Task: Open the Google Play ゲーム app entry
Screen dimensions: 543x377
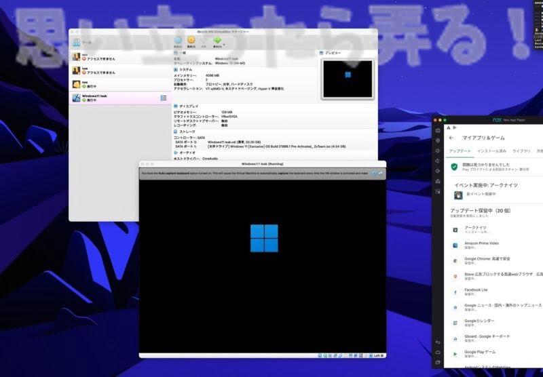Action: (493, 354)
